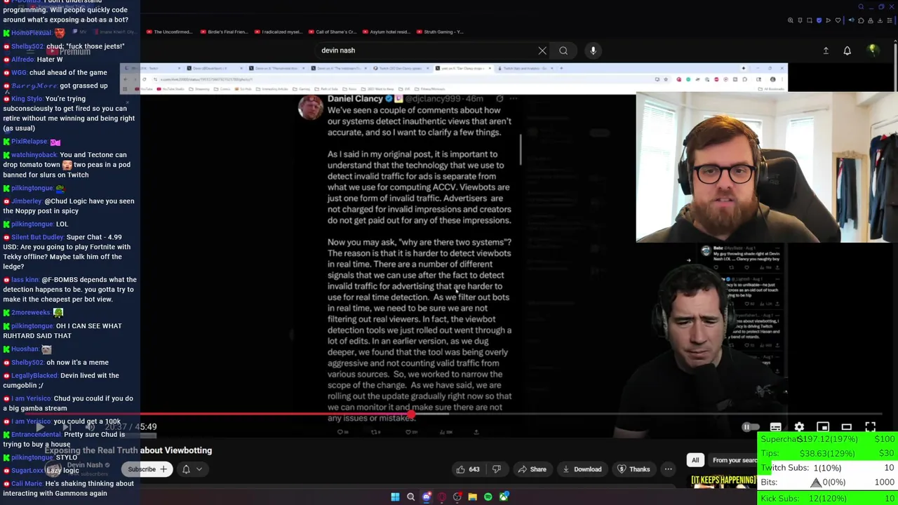
Task: Open the YouTube upload/create icon
Action: click(826, 50)
